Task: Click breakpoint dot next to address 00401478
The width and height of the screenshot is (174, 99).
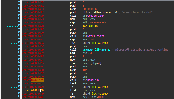Action: click(19, 25)
